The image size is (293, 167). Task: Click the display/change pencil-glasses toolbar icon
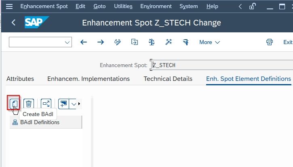118,42
